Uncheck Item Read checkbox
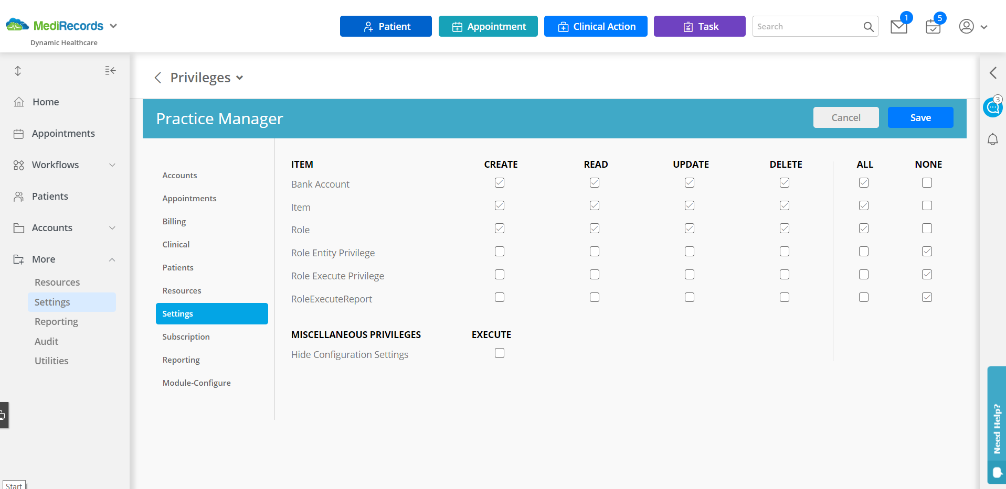 595,205
